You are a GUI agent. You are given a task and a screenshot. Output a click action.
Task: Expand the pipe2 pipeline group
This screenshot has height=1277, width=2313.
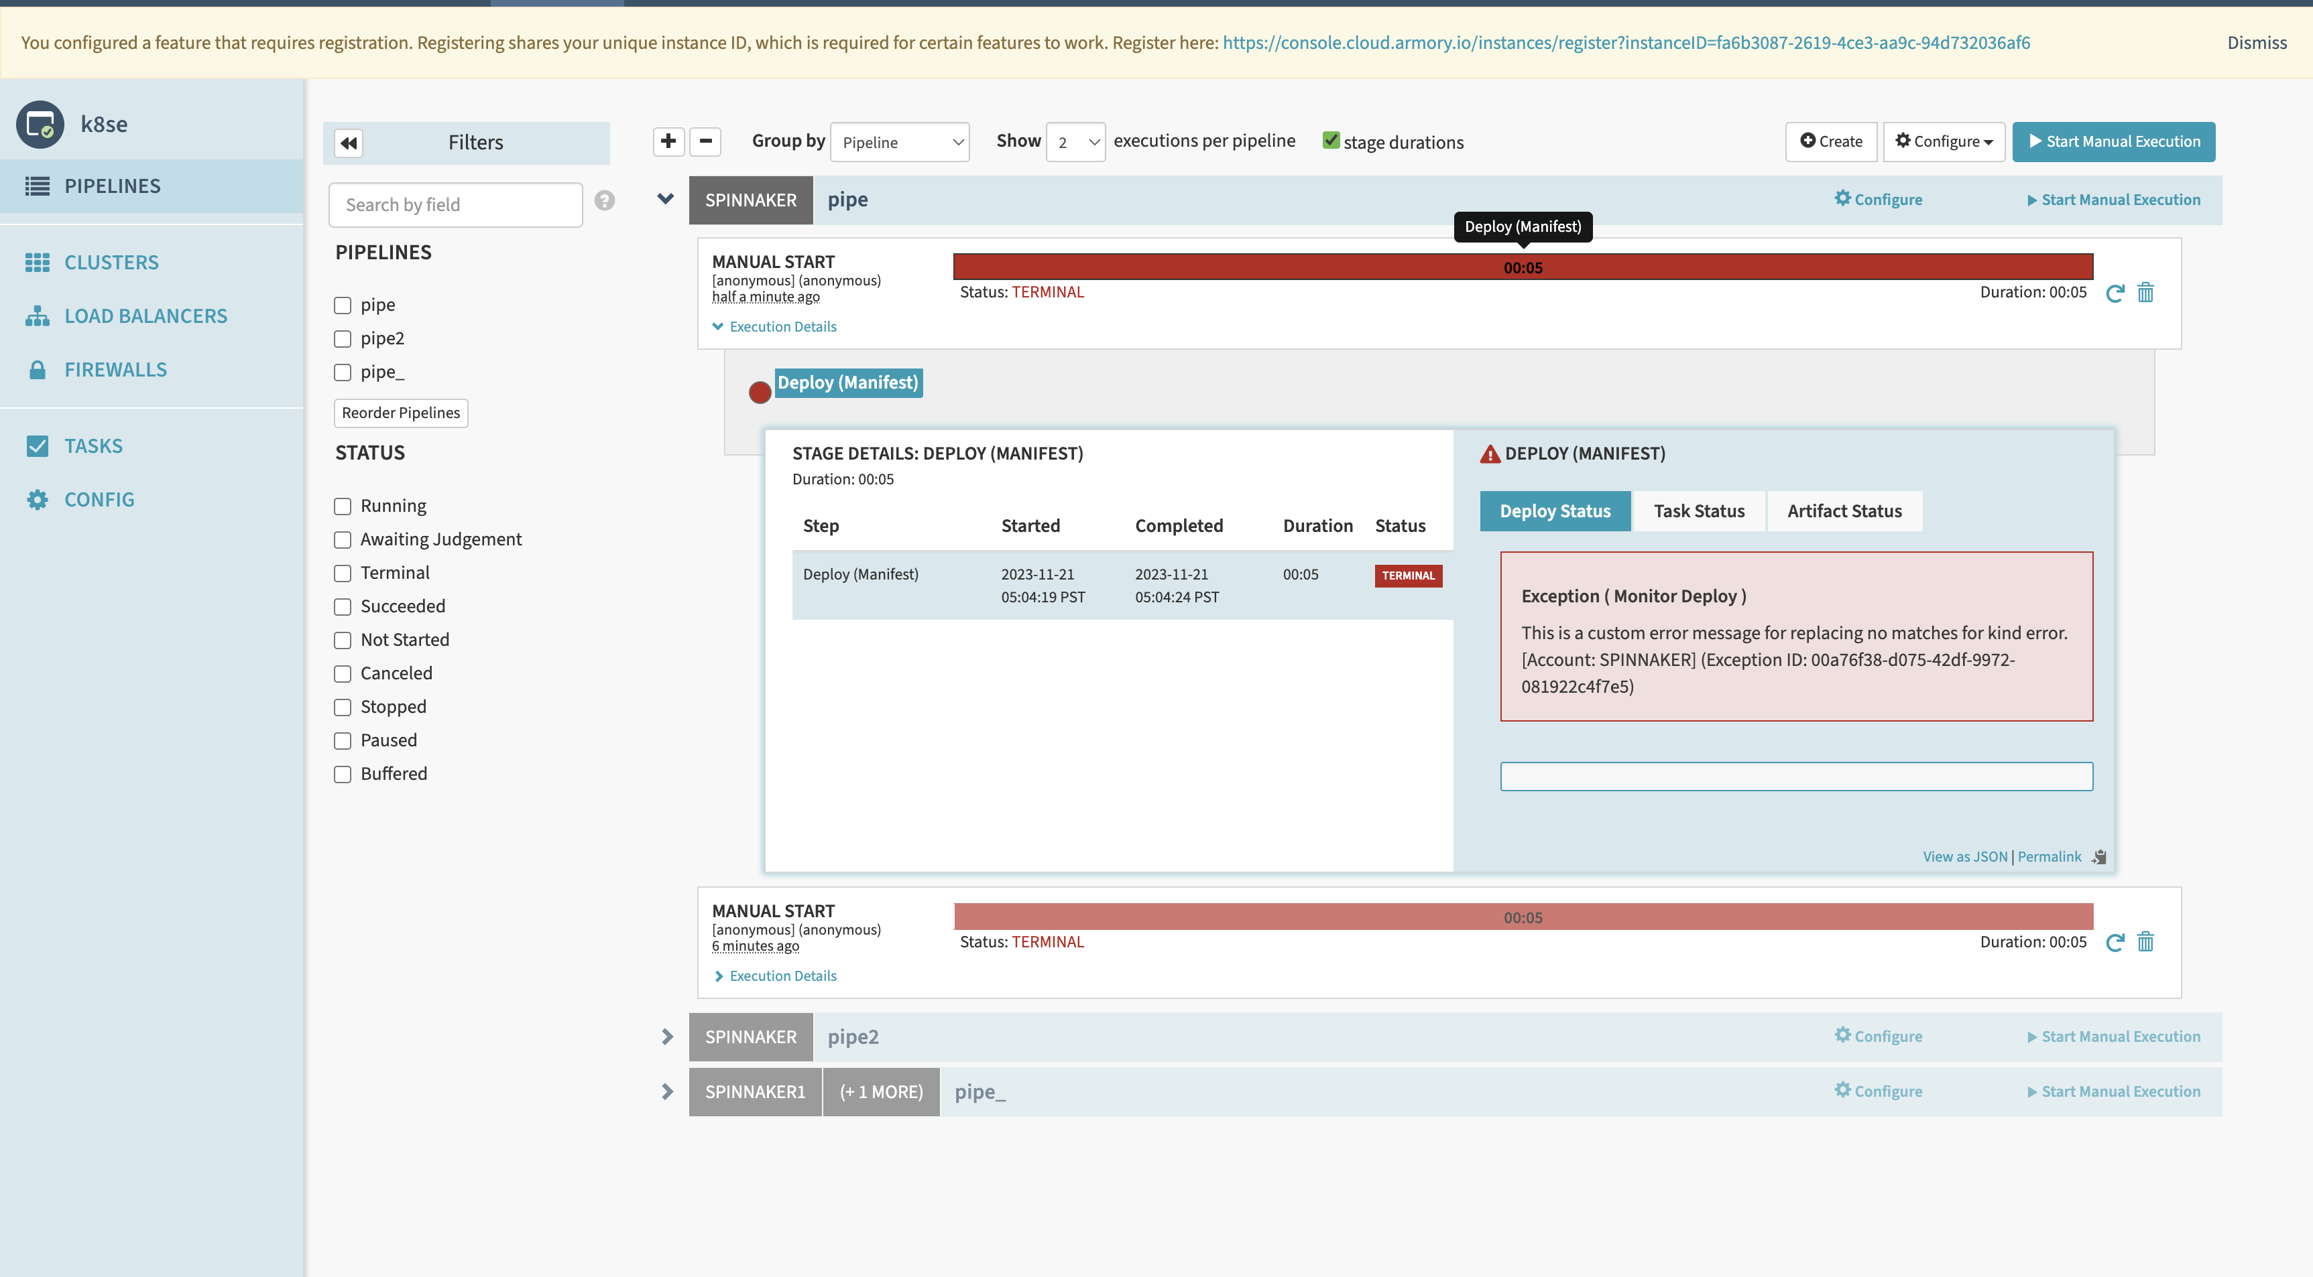pos(666,1036)
